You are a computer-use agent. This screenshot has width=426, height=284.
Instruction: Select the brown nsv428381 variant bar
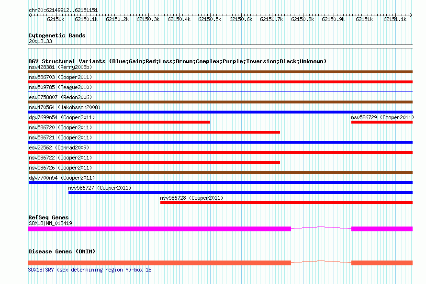coord(220,72)
